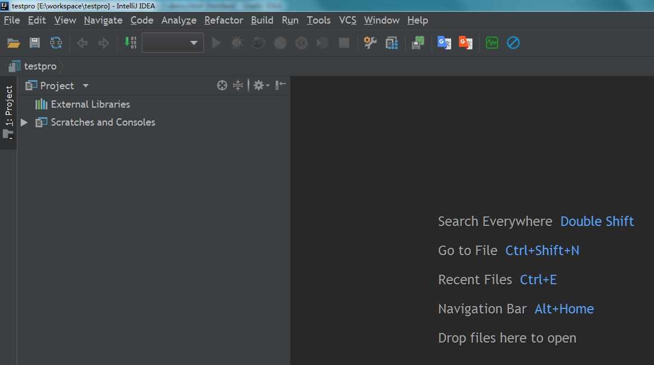Open the Run menu
The image size is (654, 365).
click(290, 20)
